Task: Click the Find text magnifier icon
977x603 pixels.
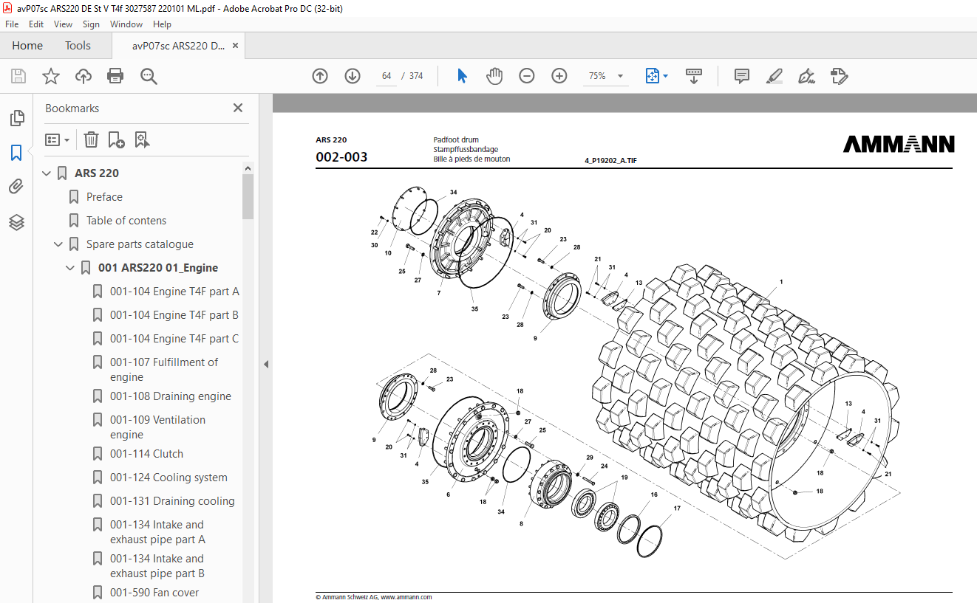Action: (x=149, y=76)
